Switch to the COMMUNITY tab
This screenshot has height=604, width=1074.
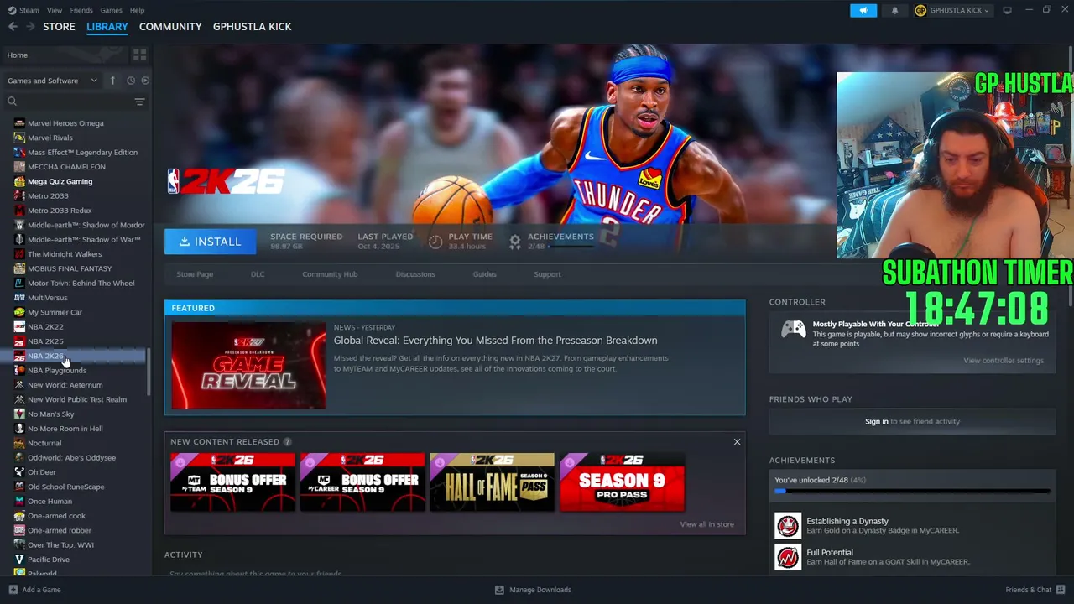tap(170, 27)
